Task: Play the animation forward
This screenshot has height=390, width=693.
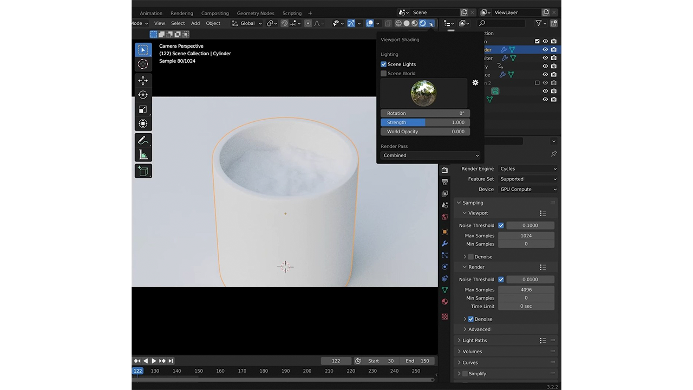Action: tap(154, 361)
